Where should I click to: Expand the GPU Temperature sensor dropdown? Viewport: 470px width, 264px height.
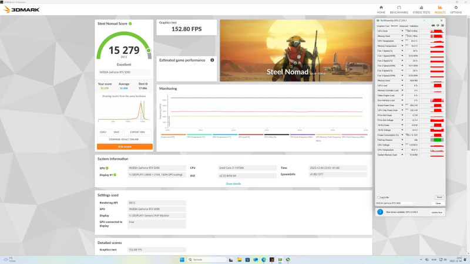coord(402,41)
